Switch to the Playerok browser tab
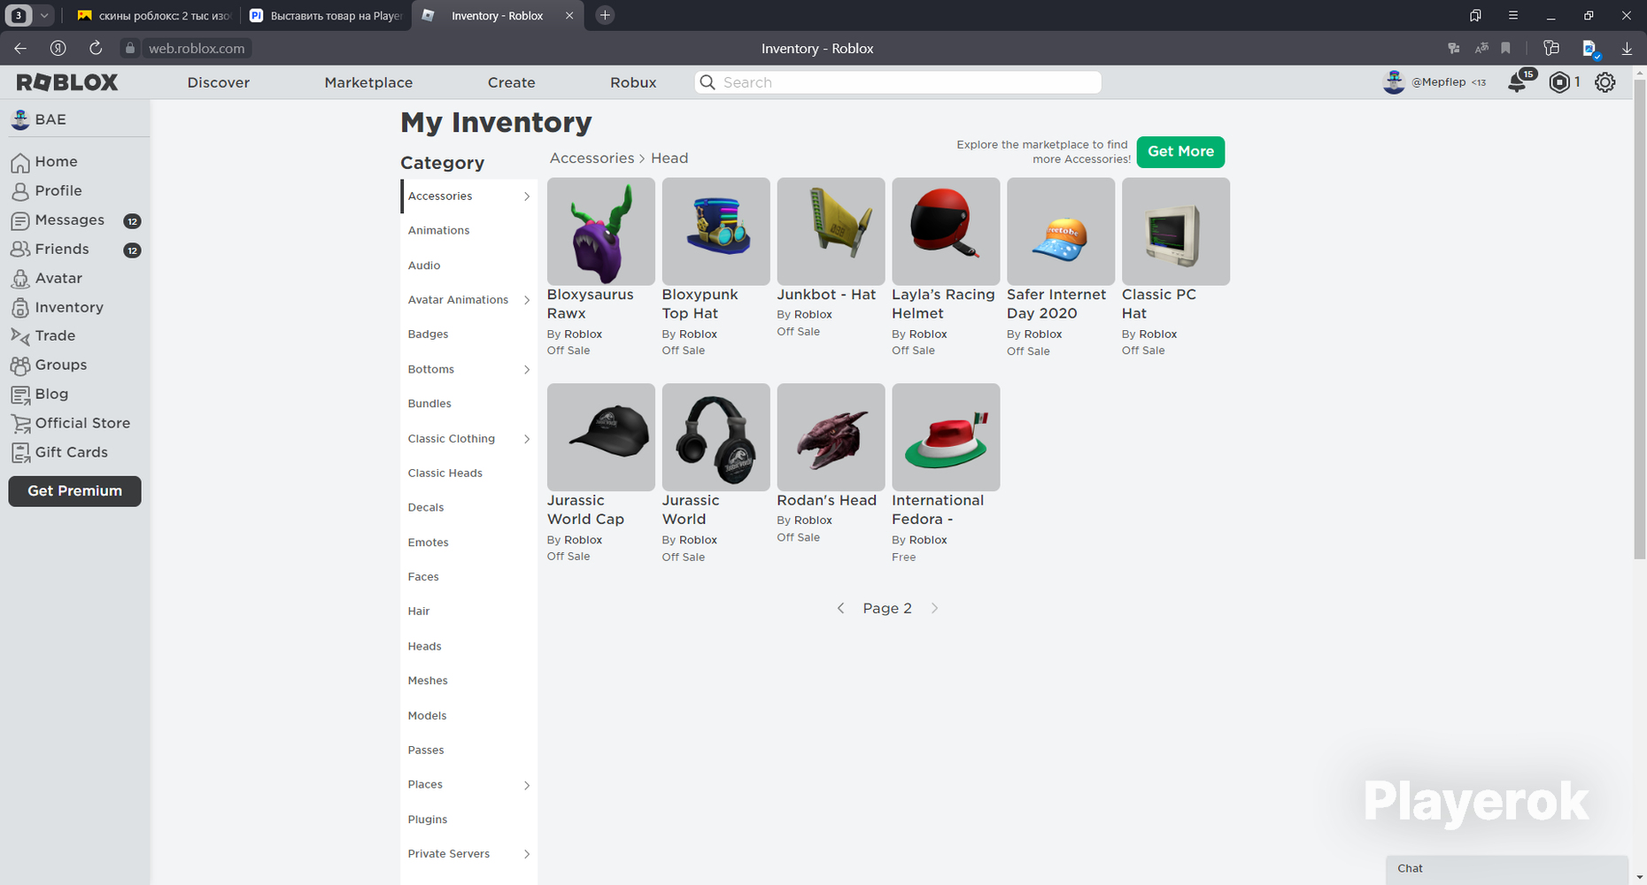1647x885 pixels. tap(326, 15)
